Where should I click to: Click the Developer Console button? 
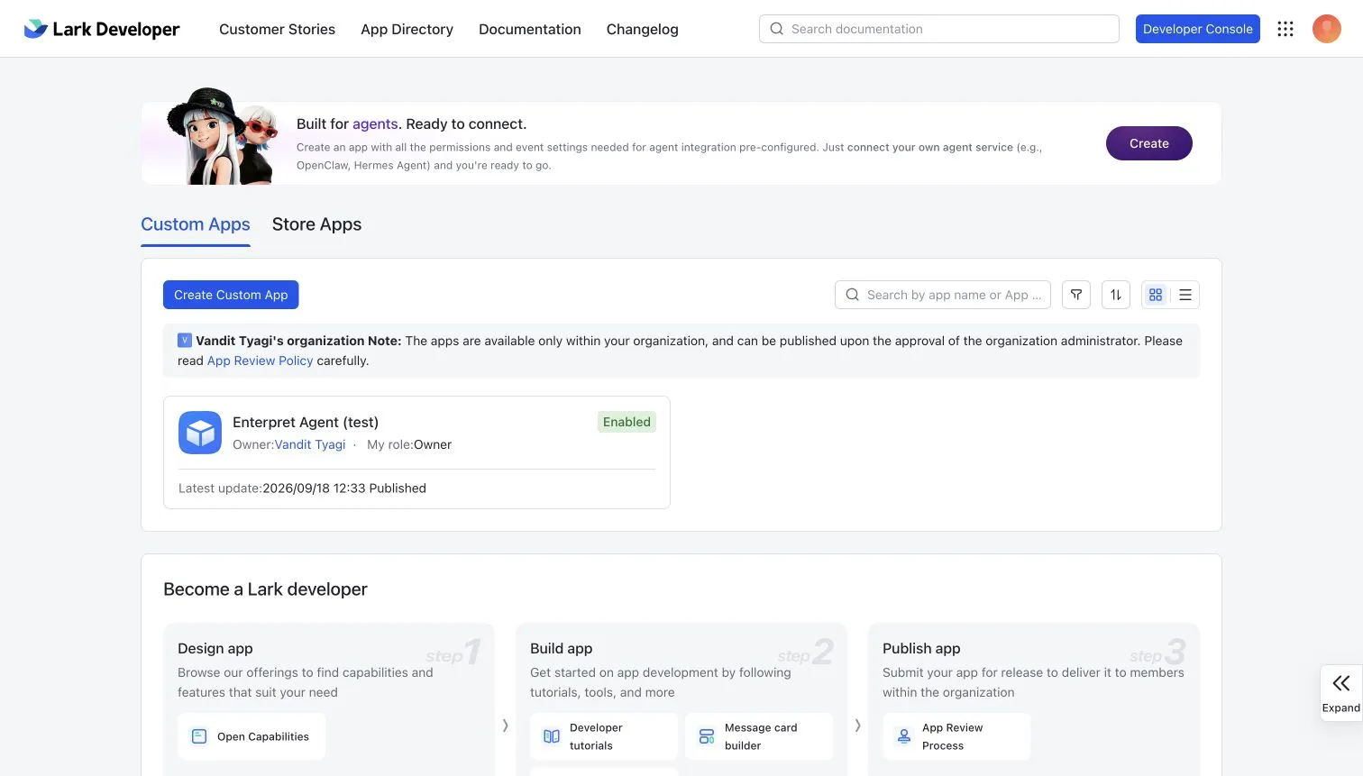point(1198,29)
